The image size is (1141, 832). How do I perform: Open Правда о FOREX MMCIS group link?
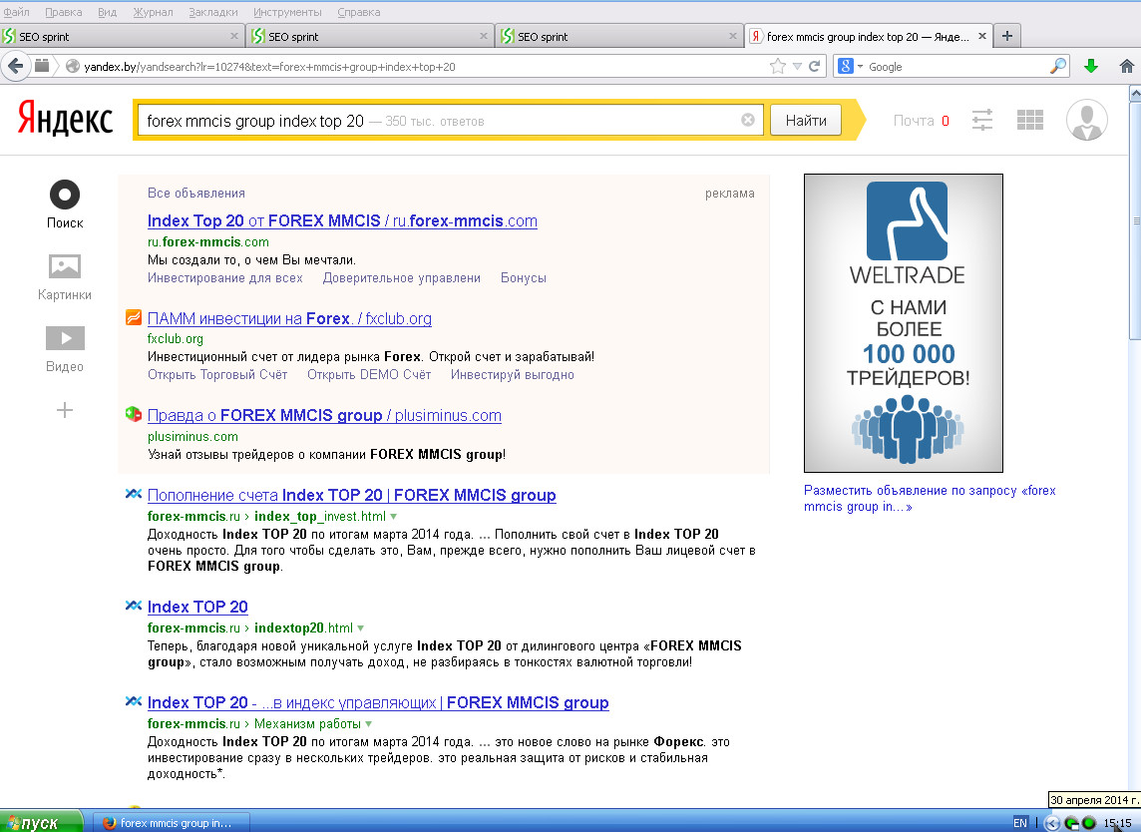324,415
